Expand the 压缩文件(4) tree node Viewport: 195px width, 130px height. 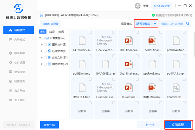pyautogui.click(x=42, y=51)
